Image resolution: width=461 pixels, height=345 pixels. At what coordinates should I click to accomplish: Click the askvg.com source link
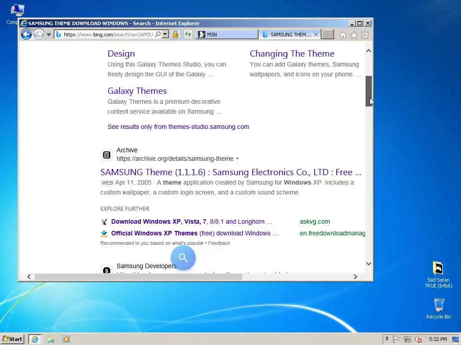point(315,222)
